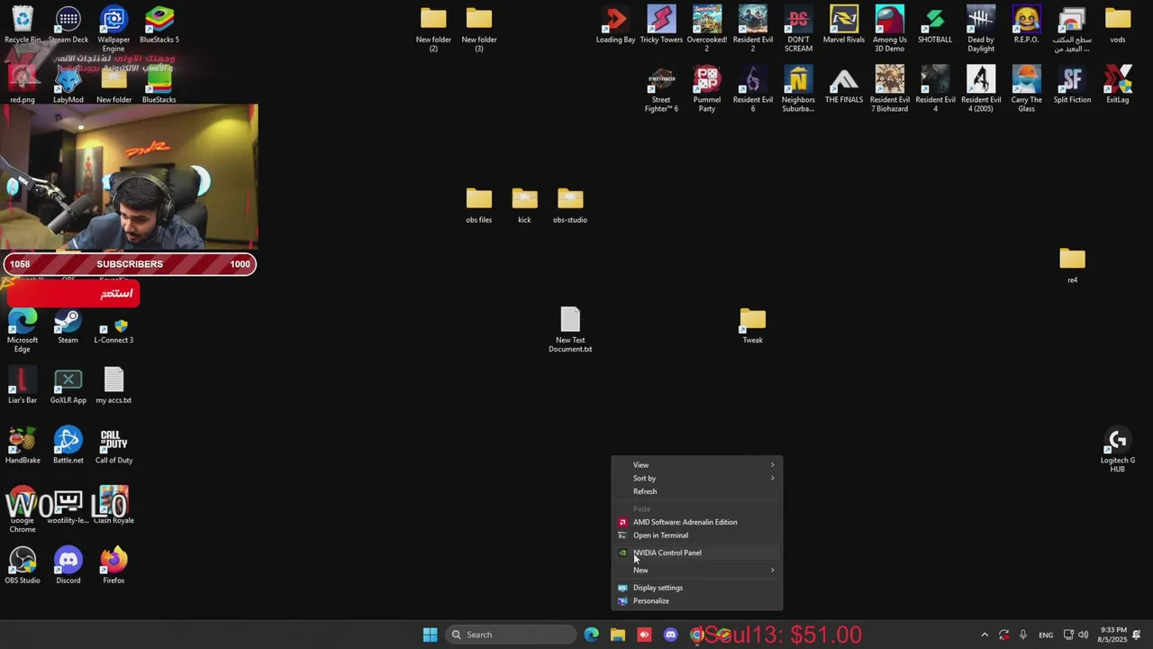Select the Stream Deck desktop shortcut
Screen dimensions: 1153x649
[x=68, y=24]
